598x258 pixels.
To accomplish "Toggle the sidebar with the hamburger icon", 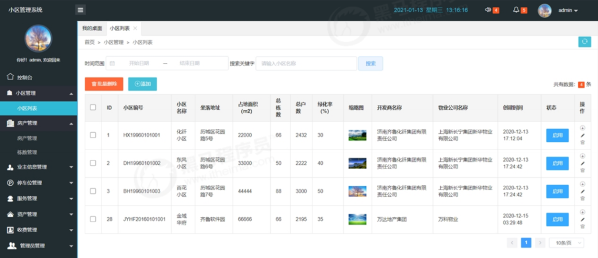I will click(80, 10).
